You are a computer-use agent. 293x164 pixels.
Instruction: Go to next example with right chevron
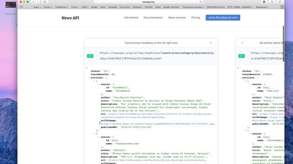point(211,43)
